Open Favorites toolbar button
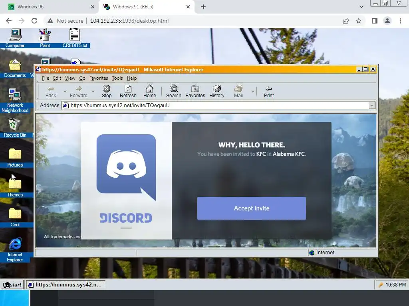The image size is (409, 306). 195,92
